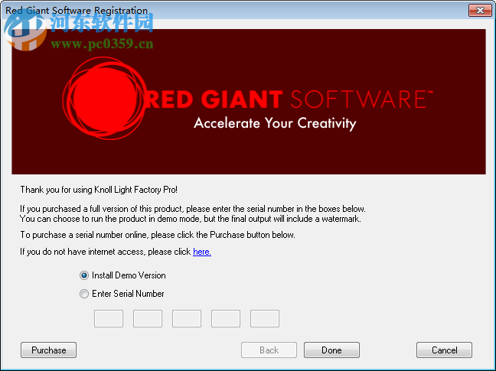Open the Purchase button
The image size is (496, 371).
coord(49,350)
